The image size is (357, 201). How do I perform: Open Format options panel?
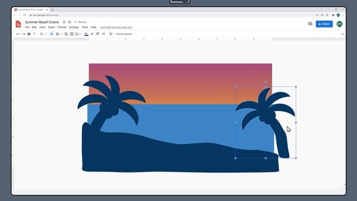(124, 34)
